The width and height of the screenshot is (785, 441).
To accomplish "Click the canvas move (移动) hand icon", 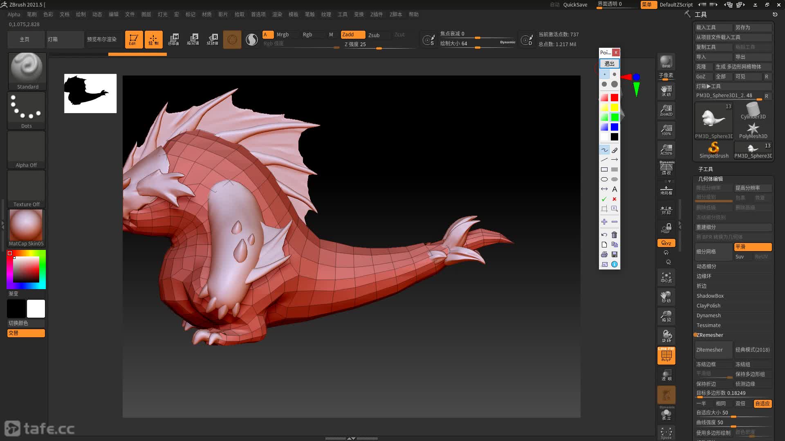I will 666,297.
